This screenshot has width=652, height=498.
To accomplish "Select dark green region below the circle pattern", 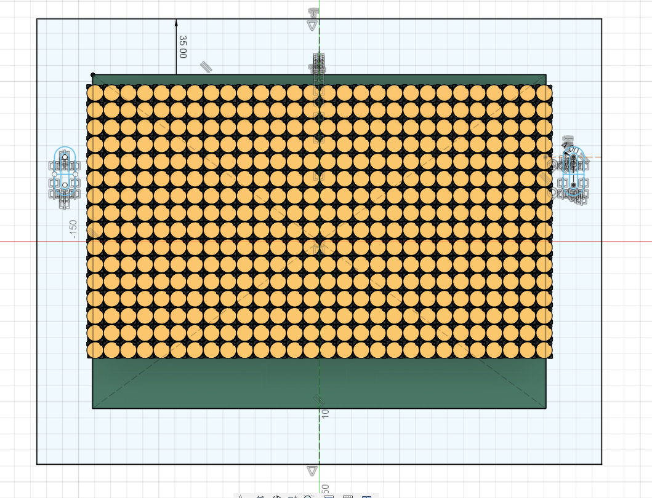I will click(319, 382).
